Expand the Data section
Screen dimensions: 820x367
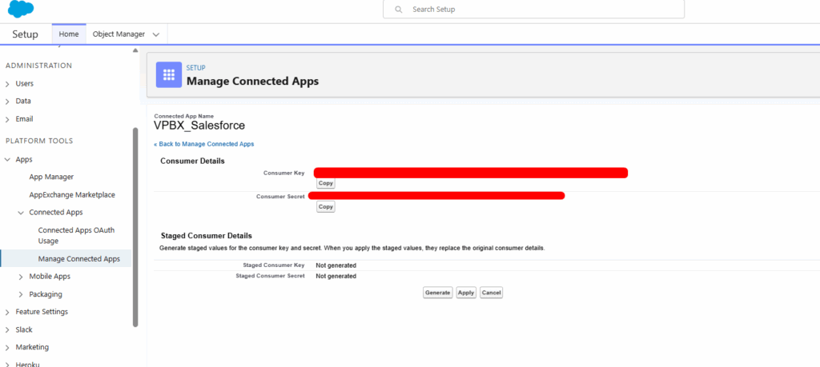tap(7, 102)
